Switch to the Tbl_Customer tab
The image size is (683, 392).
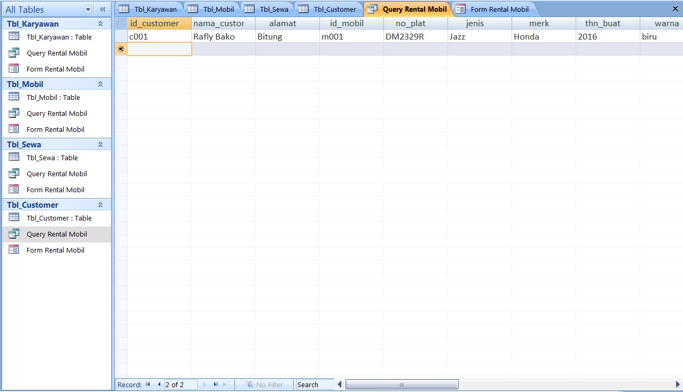pos(334,9)
